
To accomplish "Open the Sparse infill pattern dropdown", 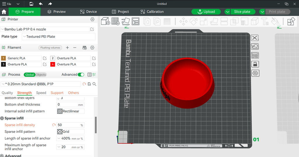I will tap(71, 132).
